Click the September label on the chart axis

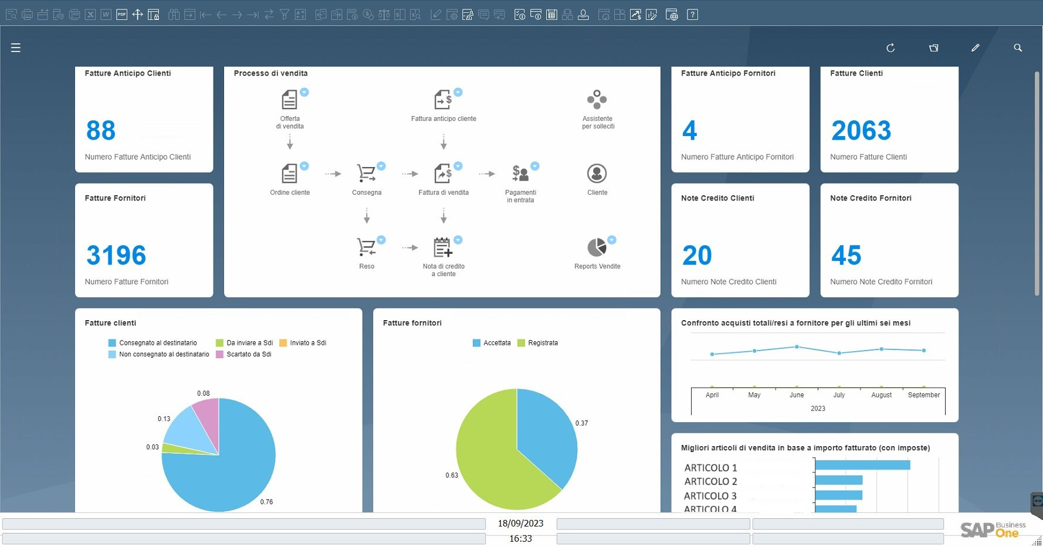coord(923,395)
